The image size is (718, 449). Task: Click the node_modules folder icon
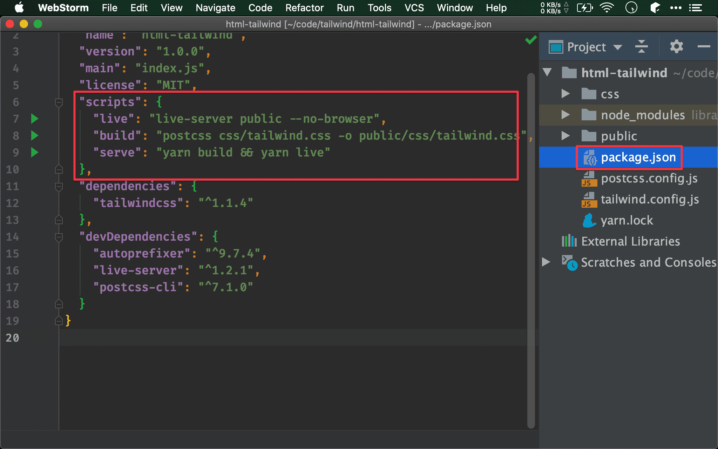(x=589, y=115)
